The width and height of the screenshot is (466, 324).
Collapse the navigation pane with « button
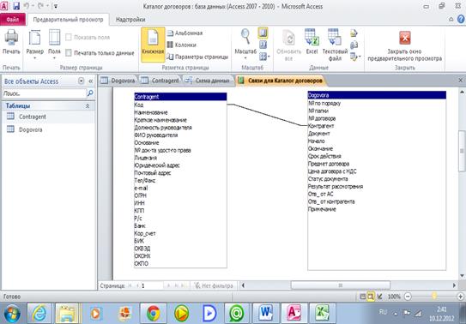tap(91, 81)
